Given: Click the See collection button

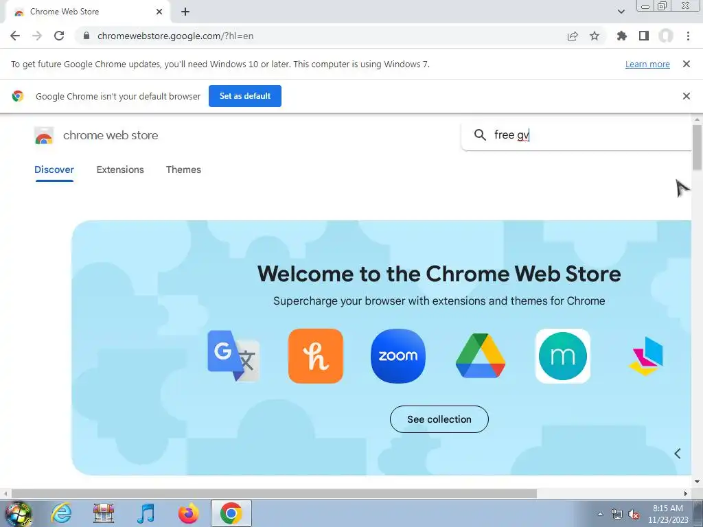Looking at the screenshot, I should point(439,419).
